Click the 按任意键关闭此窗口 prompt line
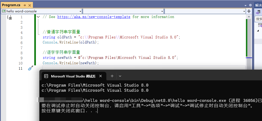The width and height of the screenshot is (262, 121). [x=69, y=111]
